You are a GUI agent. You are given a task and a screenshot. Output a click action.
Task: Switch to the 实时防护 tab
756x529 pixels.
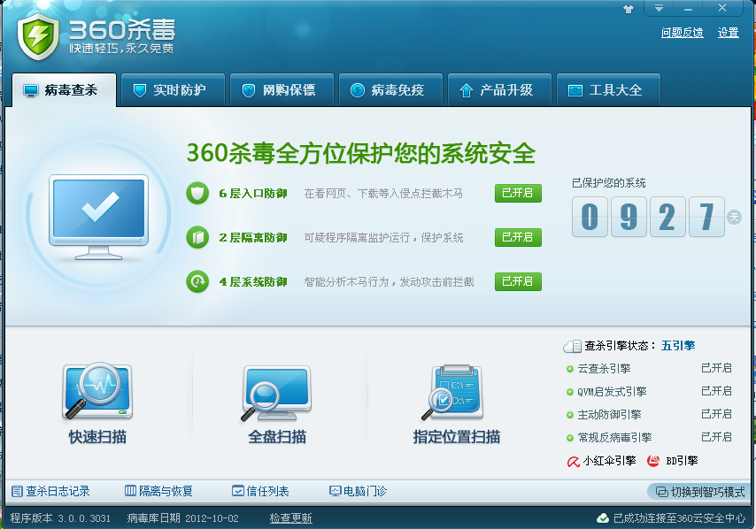click(173, 90)
